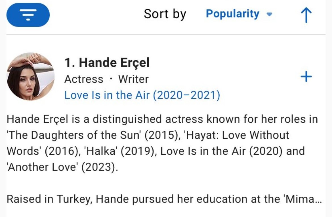The image size is (332, 217).
Task: Open the Hande Erçel name heading
Action: (107, 63)
